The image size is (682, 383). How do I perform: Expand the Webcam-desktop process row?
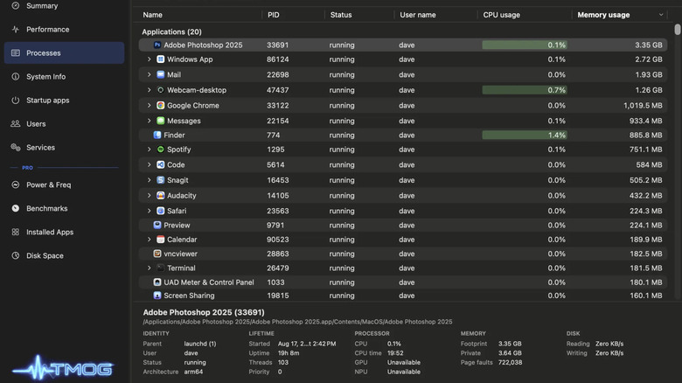(149, 90)
